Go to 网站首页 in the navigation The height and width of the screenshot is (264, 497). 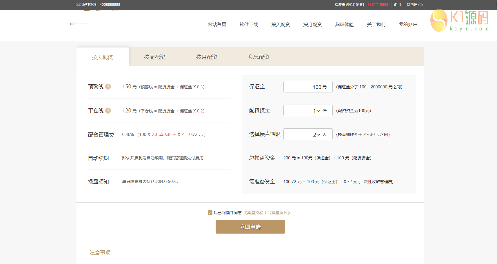[x=217, y=25]
